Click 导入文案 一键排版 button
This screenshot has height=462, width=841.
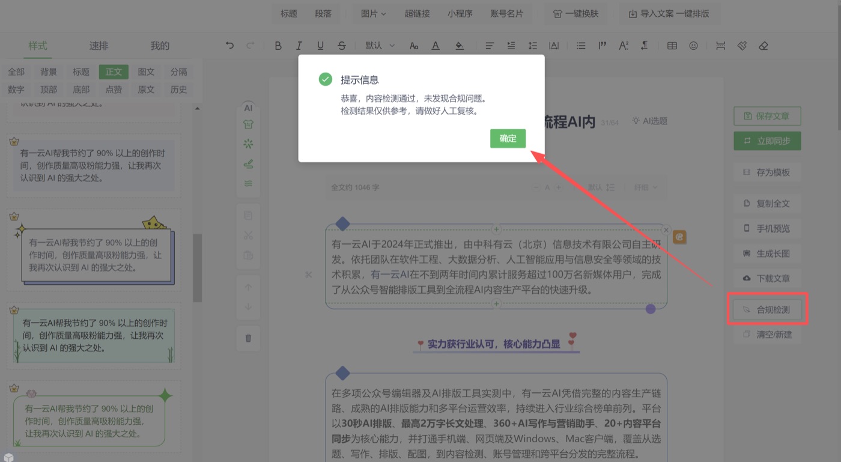pyautogui.click(x=669, y=13)
